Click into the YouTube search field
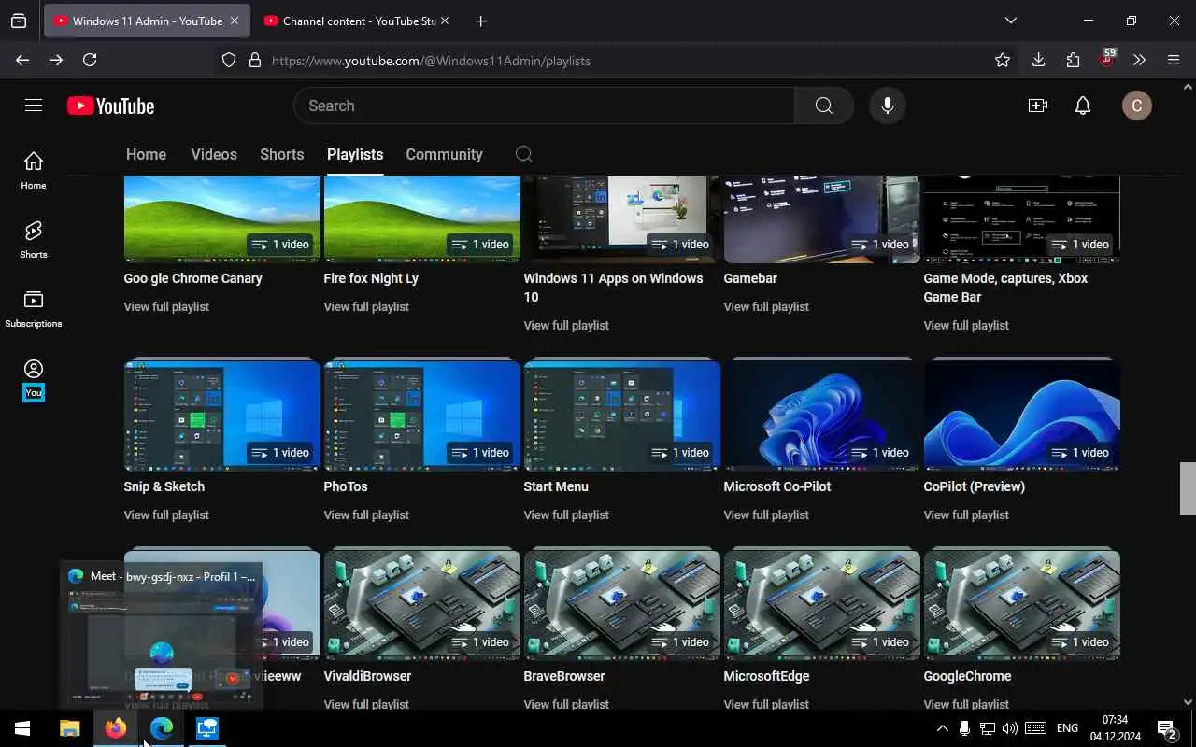This screenshot has height=747, width=1196. 544,106
